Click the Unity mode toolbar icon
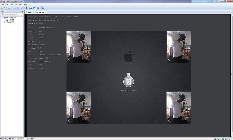The image size is (233, 140). point(38,8)
